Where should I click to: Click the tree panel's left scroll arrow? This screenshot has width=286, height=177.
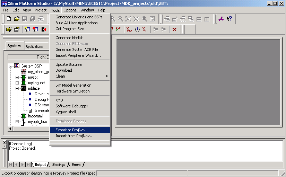click(10, 129)
